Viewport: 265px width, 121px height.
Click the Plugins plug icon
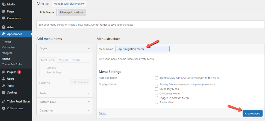[x=4, y=72]
